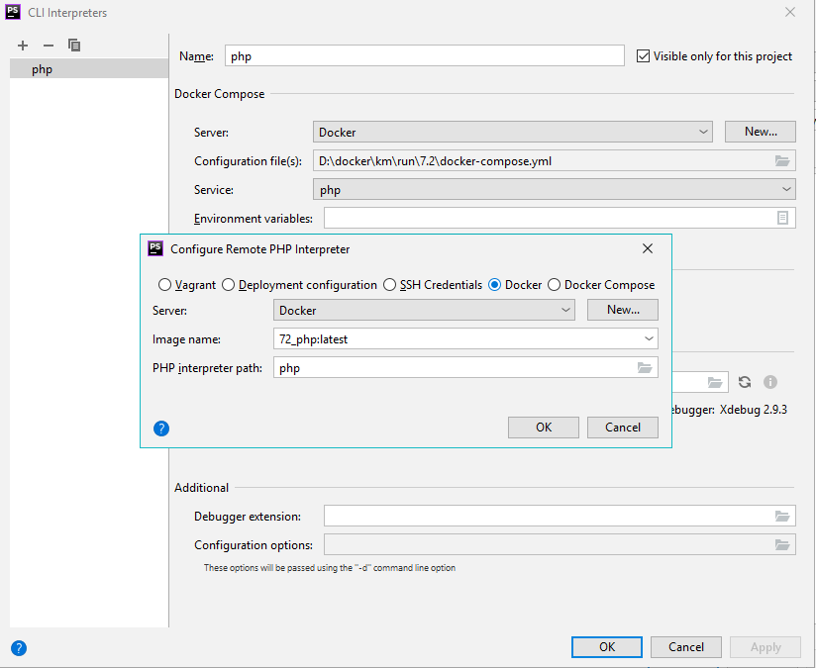Click Cancel in Configure Remote PHP Interpreter
Viewport: 816px width, 668px height.
pos(623,428)
